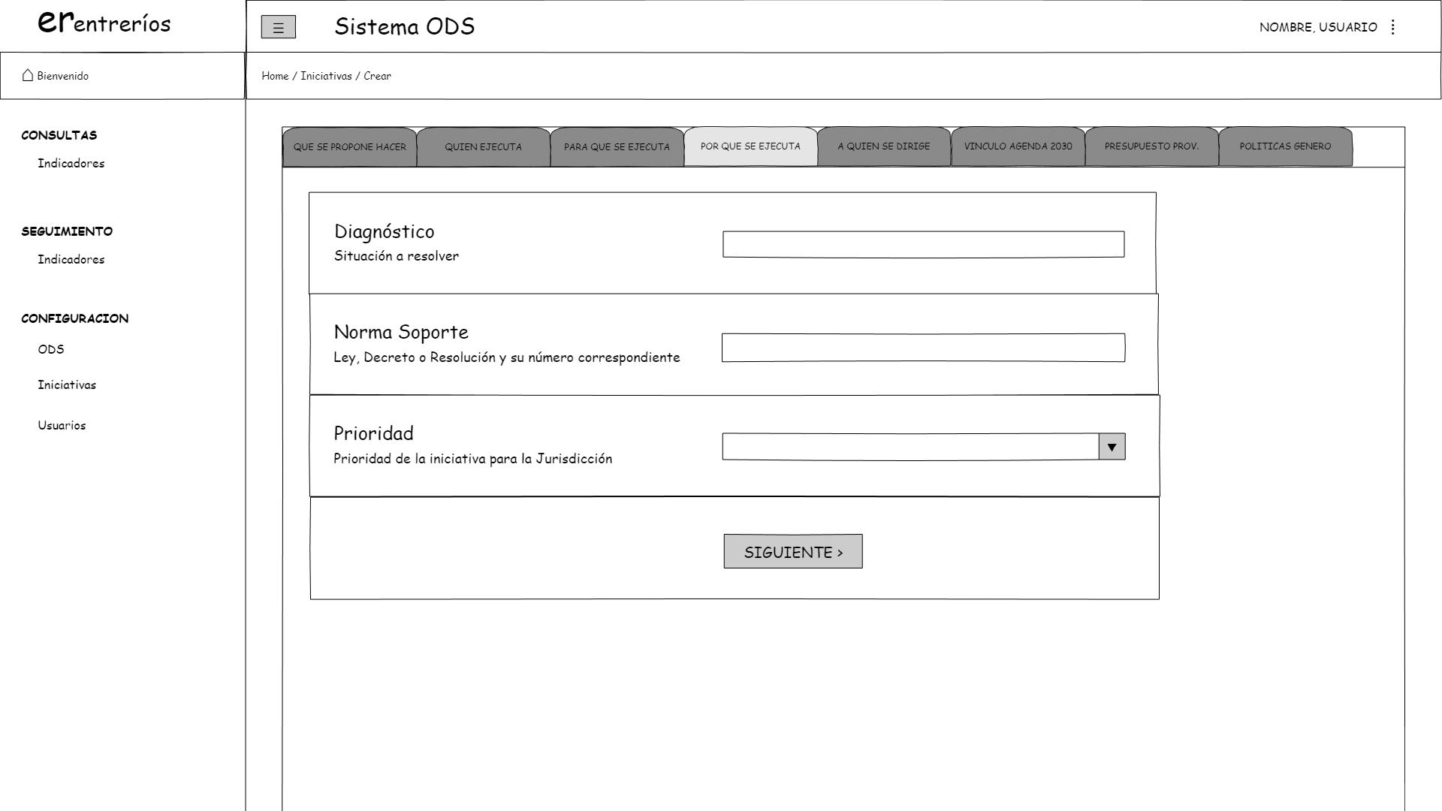This screenshot has width=1442, height=811.
Task: Open Usuarios under Configuracion
Action: (x=62, y=425)
